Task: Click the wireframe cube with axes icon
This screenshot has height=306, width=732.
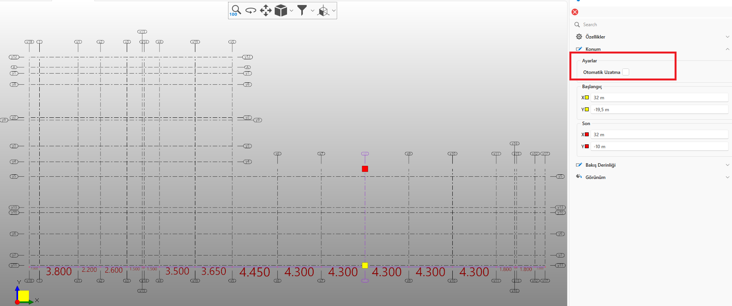Action: pos(323,11)
